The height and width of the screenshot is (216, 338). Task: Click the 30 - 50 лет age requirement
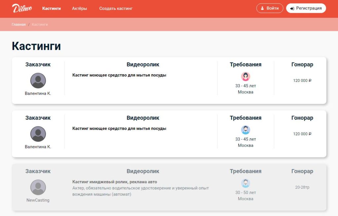(x=246, y=193)
